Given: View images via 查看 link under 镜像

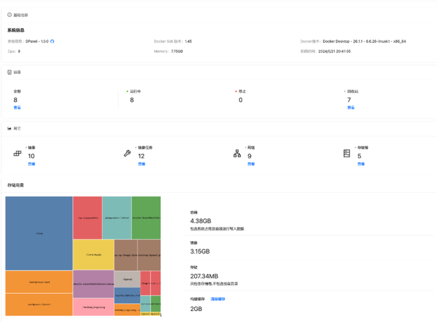Looking at the screenshot, I should (32, 164).
